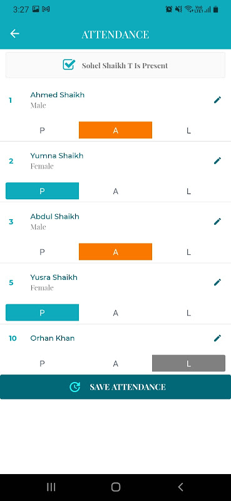Click the edit pencil beside Abdul Shaikh

217,222
